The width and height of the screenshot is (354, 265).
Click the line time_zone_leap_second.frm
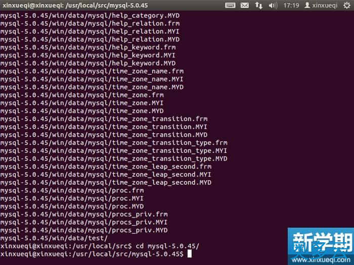(106, 167)
